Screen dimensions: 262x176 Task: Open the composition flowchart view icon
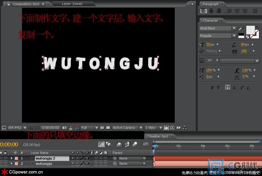click(x=185, y=128)
